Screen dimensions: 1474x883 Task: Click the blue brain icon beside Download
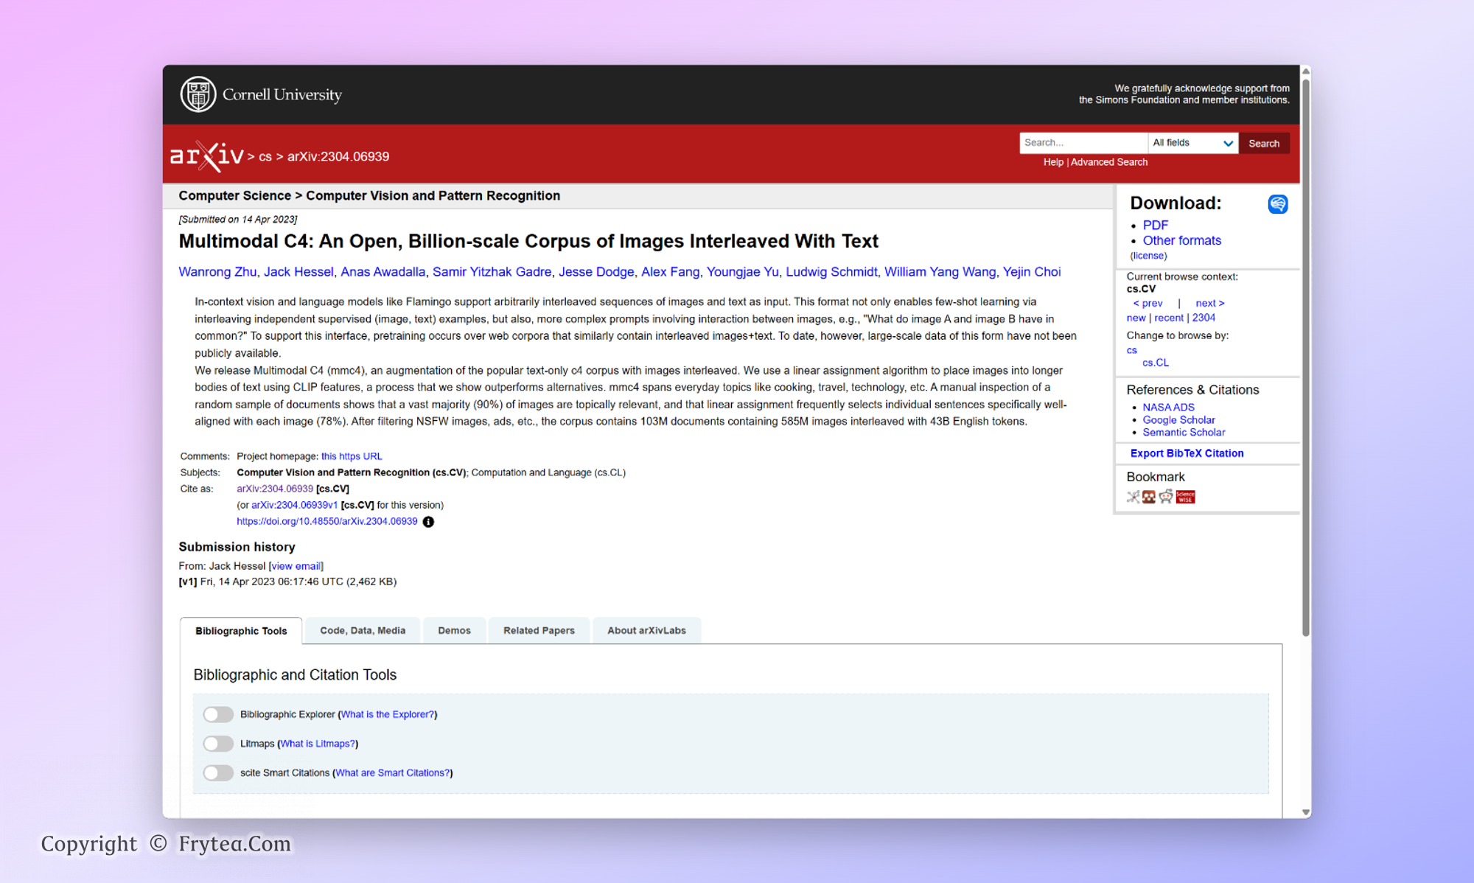(1277, 204)
